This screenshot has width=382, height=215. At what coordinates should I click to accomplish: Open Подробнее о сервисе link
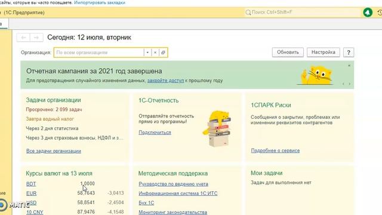tap(275, 150)
